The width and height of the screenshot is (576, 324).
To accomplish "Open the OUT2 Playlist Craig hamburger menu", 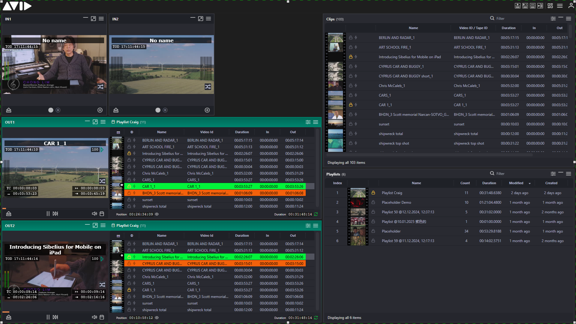I will click(x=316, y=226).
